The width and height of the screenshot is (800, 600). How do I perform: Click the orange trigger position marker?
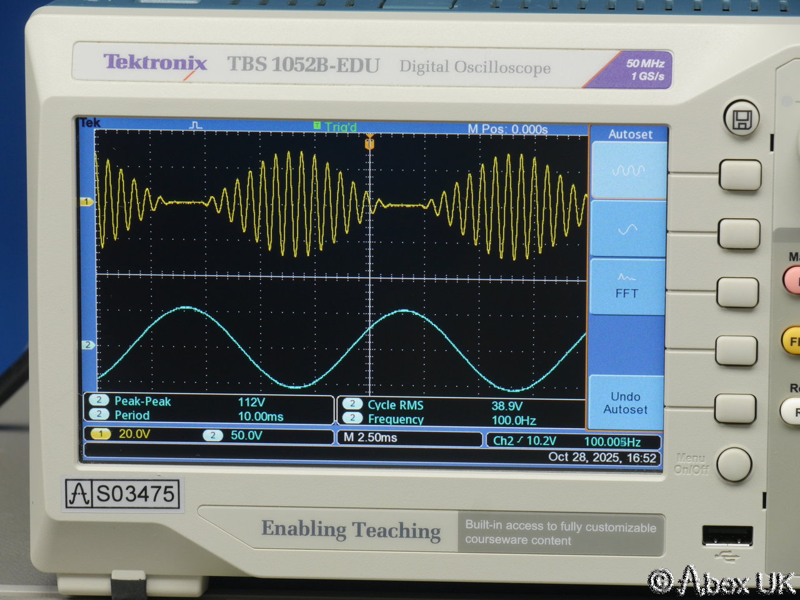pos(369,143)
